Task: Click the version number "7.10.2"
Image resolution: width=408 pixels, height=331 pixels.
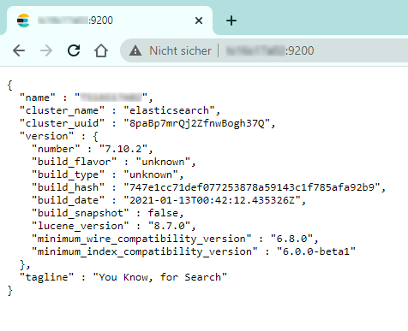Action: click(x=123, y=149)
